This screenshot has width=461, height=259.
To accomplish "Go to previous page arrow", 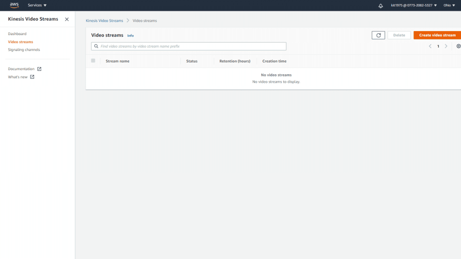I will [430, 46].
